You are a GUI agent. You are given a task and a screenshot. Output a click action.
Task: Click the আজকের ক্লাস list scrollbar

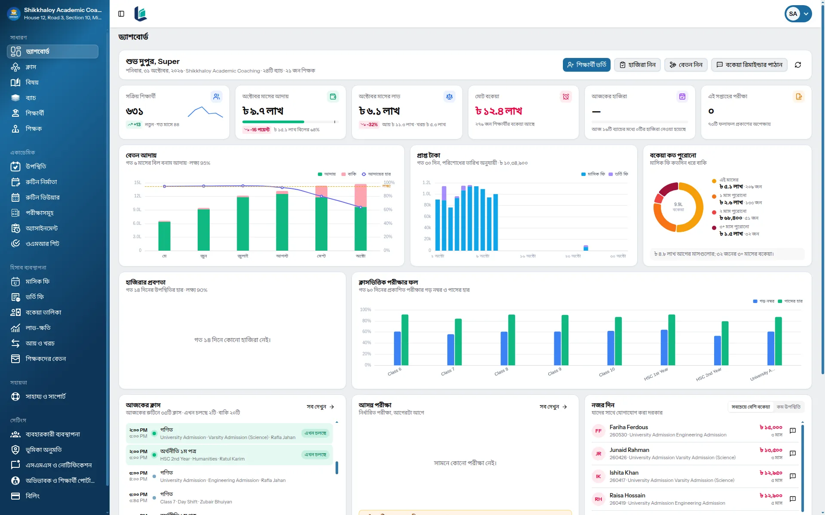pyautogui.click(x=337, y=468)
